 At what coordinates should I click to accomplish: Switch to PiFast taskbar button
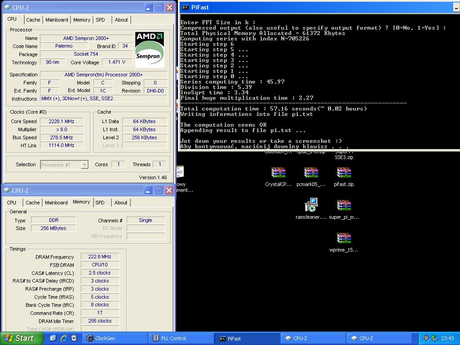[x=247, y=339]
